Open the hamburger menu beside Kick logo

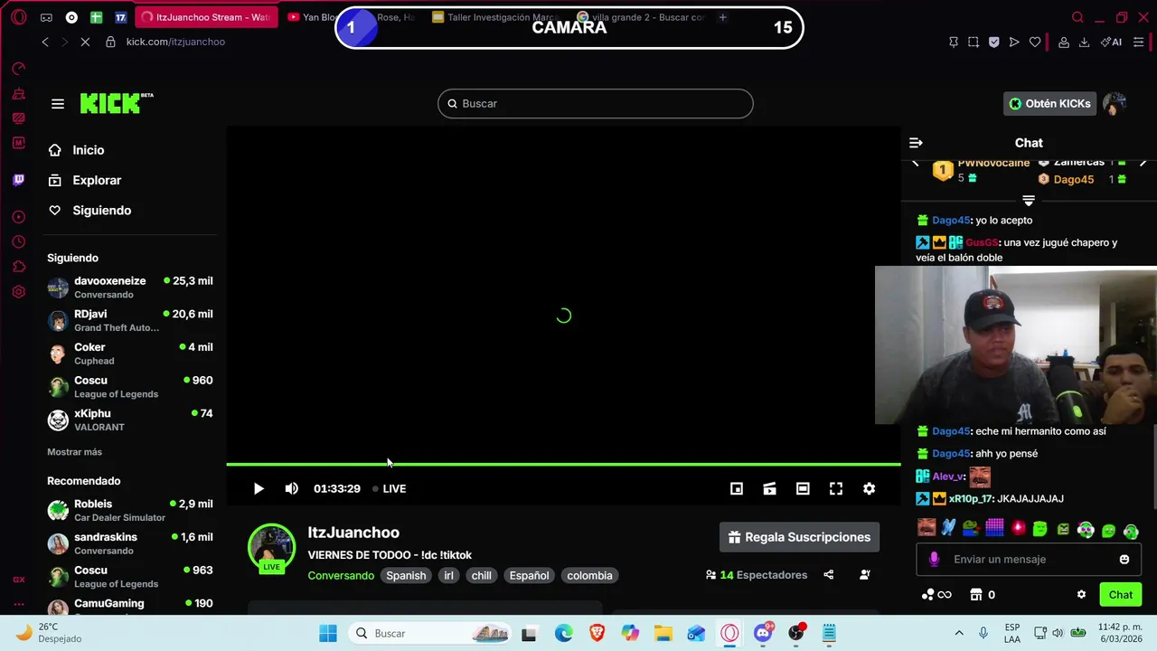[x=58, y=104]
